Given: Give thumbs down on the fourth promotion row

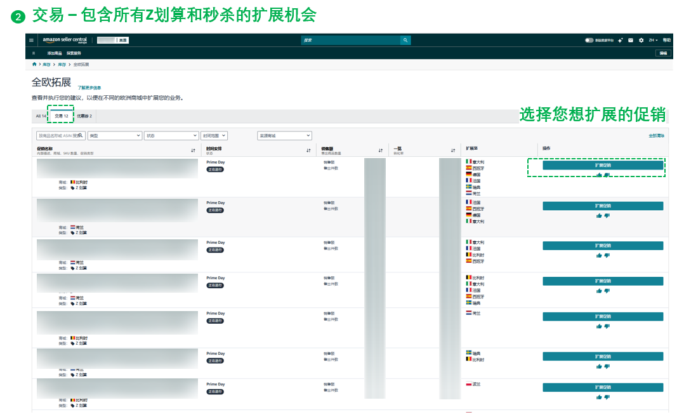Looking at the screenshot, I should (607, 291).
